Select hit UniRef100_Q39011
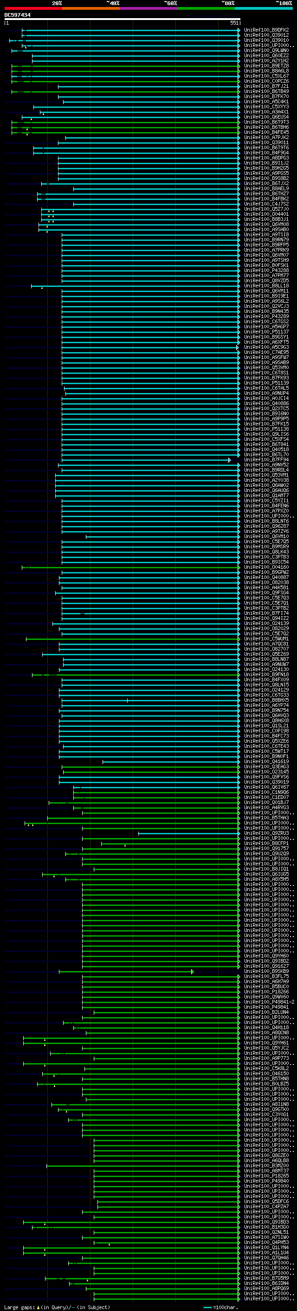This screenshot has width=297, height=1311. click(266, 142)
